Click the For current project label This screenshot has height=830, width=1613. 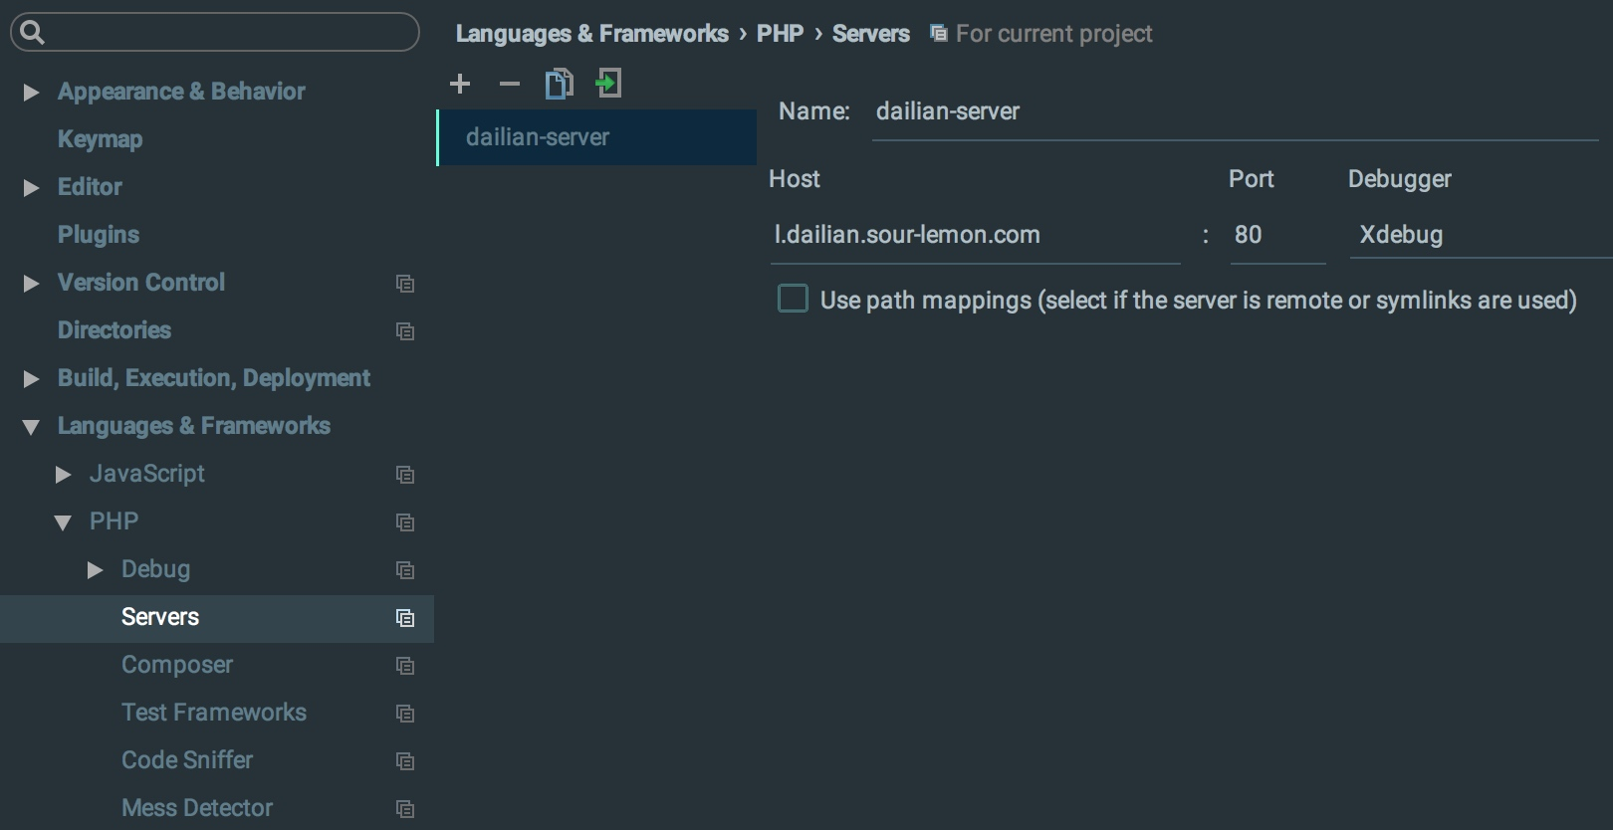click(x=1054, y=34)
